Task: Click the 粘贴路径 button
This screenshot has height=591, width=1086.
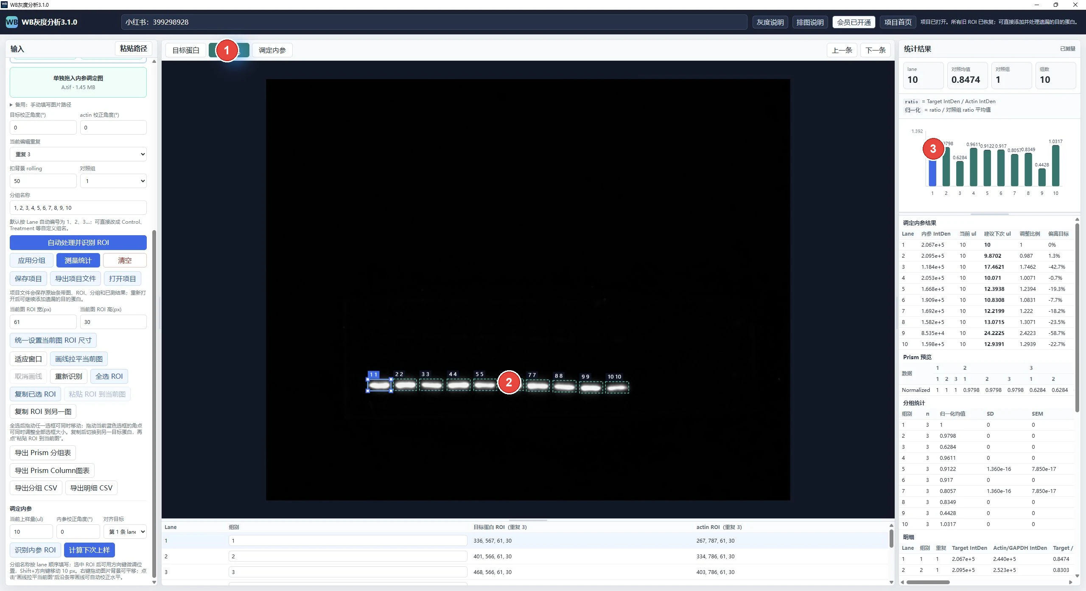Action: 134,48
